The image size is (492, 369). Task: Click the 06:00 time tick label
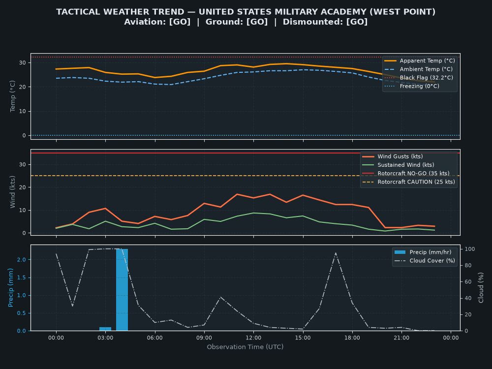click(154, 338)
